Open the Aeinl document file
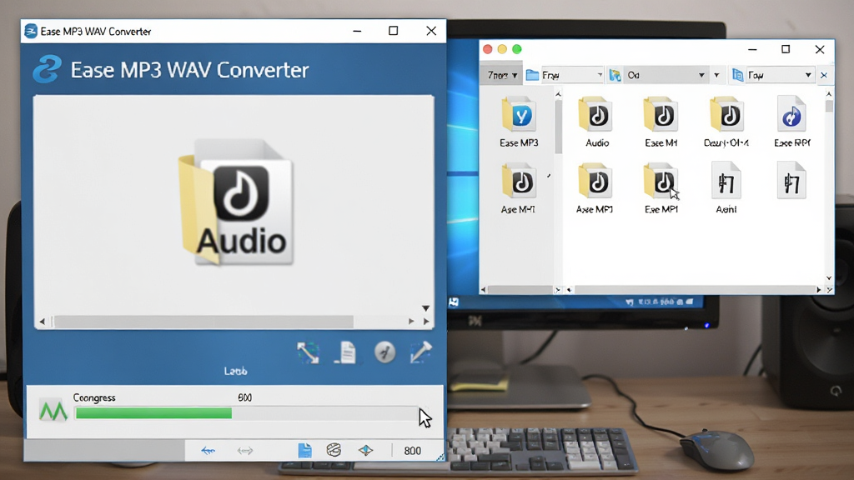Viewport: 854px width, 480px height. tap(726, 182)
